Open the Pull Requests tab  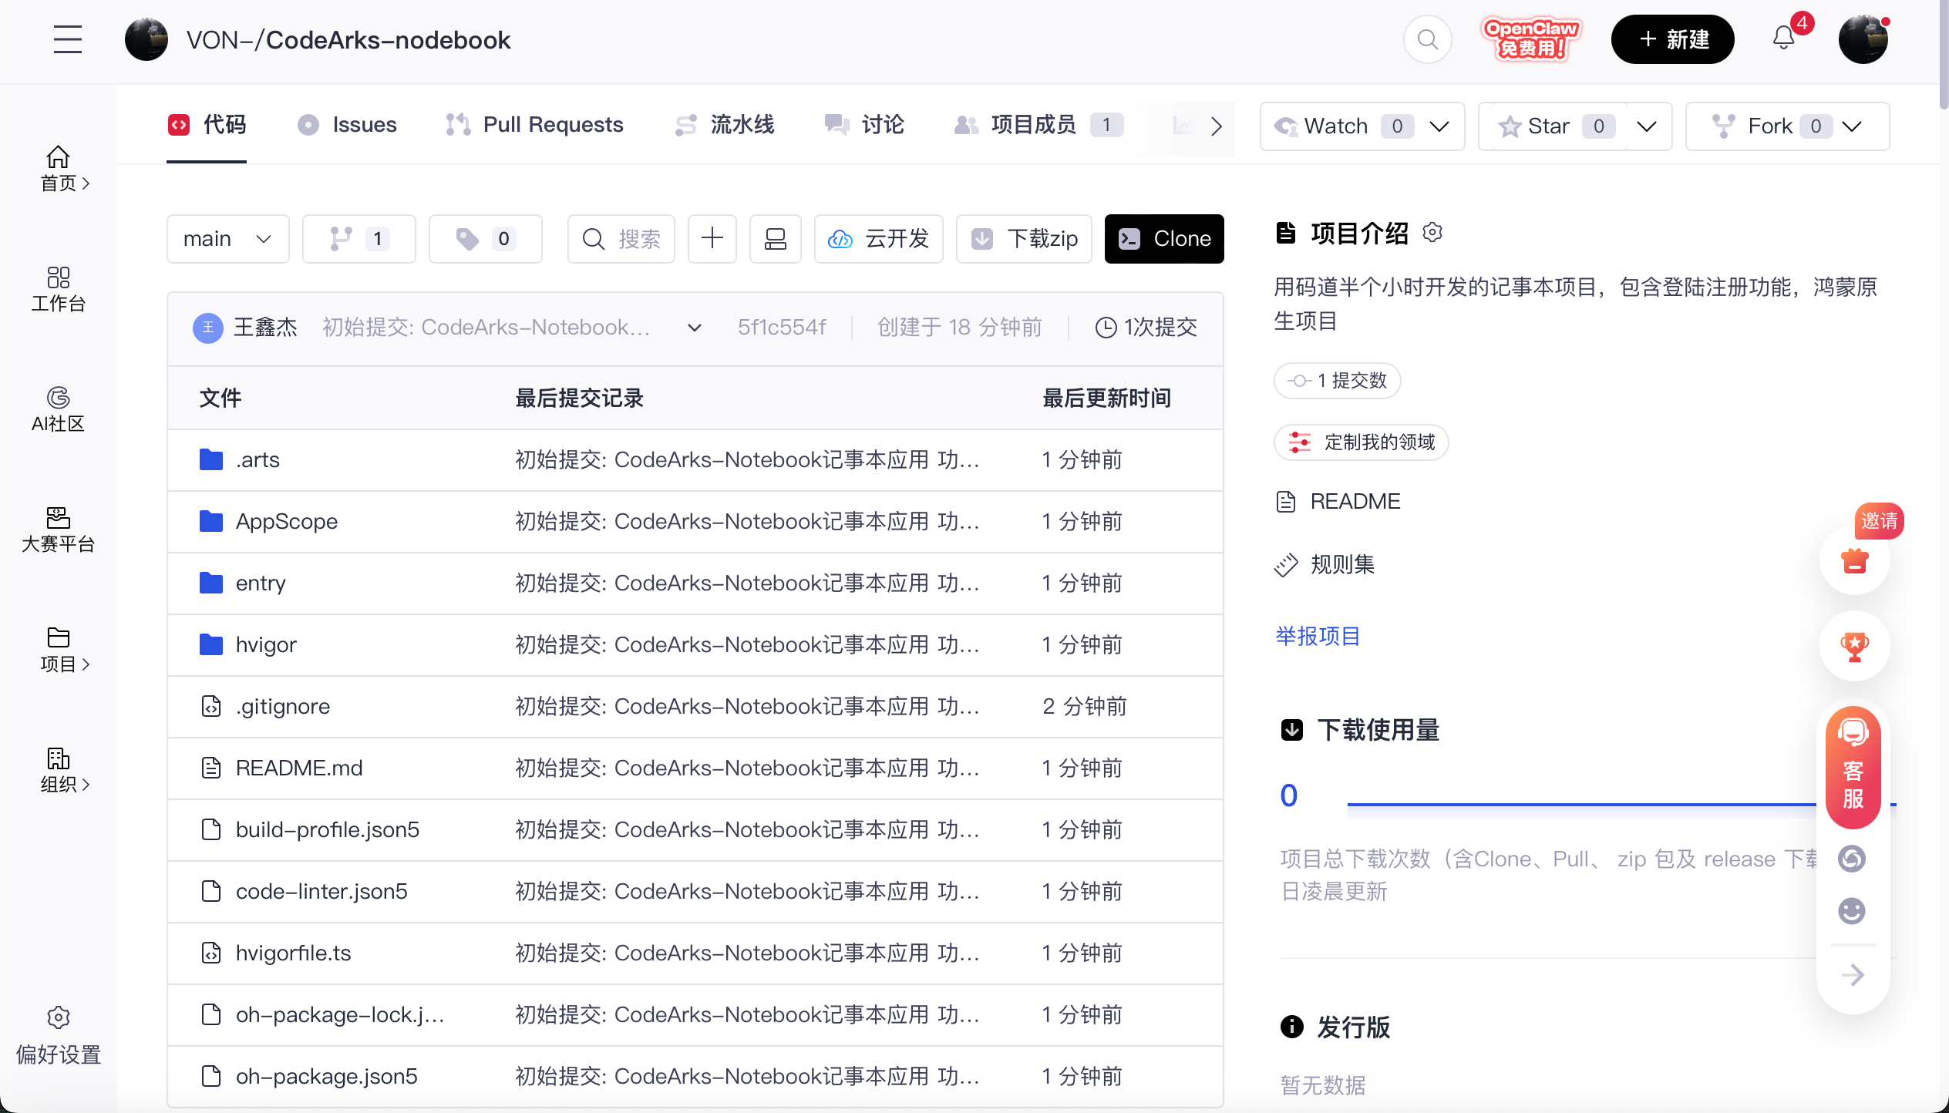click(535, 124)
